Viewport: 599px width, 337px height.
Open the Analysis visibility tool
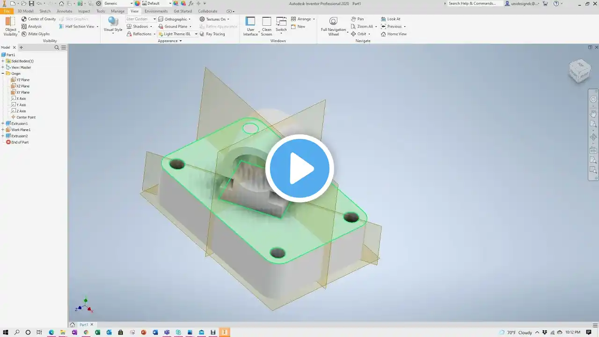(31, 27)
